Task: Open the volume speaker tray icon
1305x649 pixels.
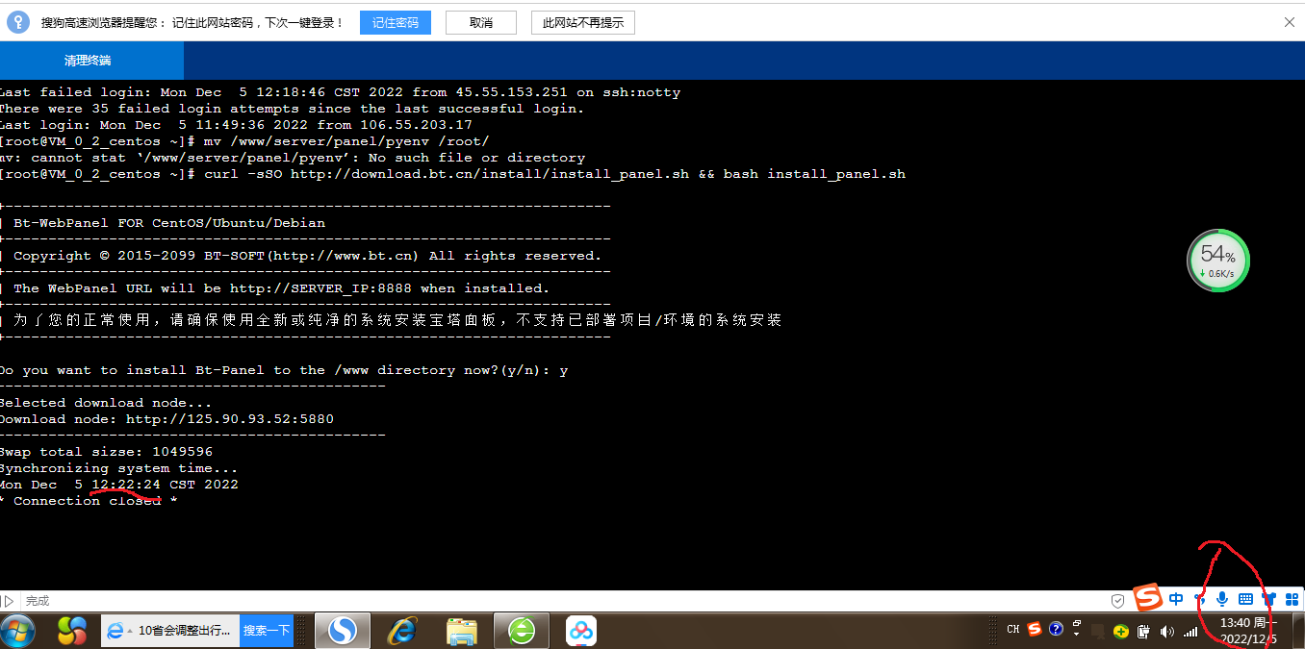Action: tap(1167, 631)
